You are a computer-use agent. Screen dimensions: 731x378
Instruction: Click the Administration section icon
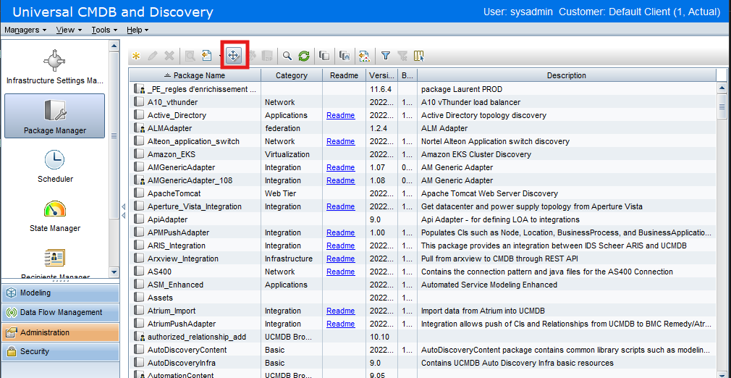[x=10, y=332]
